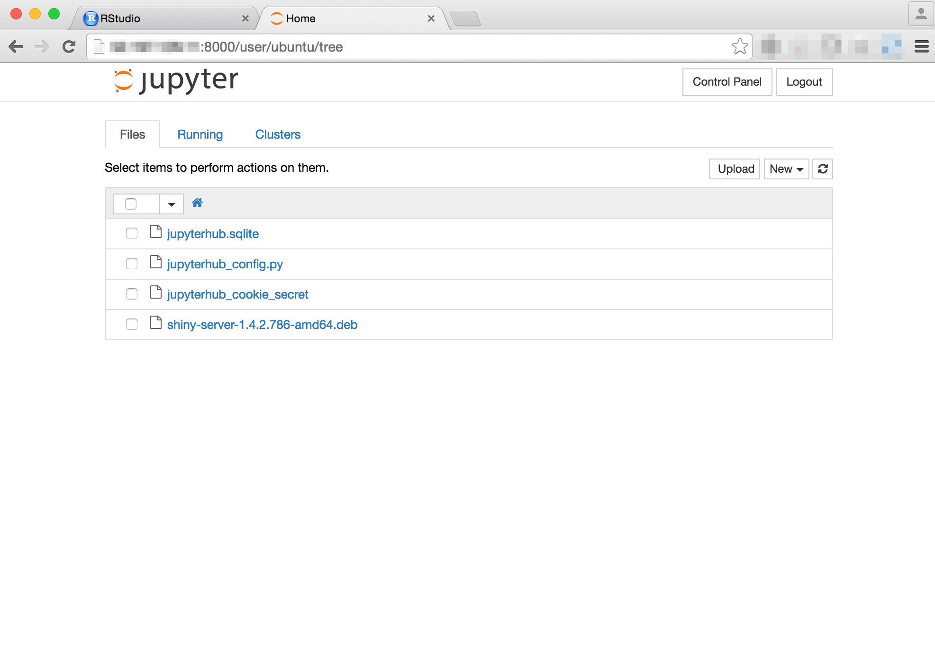Click the bookmark star in the address bar
The height and width of the screenshot is (646, 935).
[x=739, y=46]
